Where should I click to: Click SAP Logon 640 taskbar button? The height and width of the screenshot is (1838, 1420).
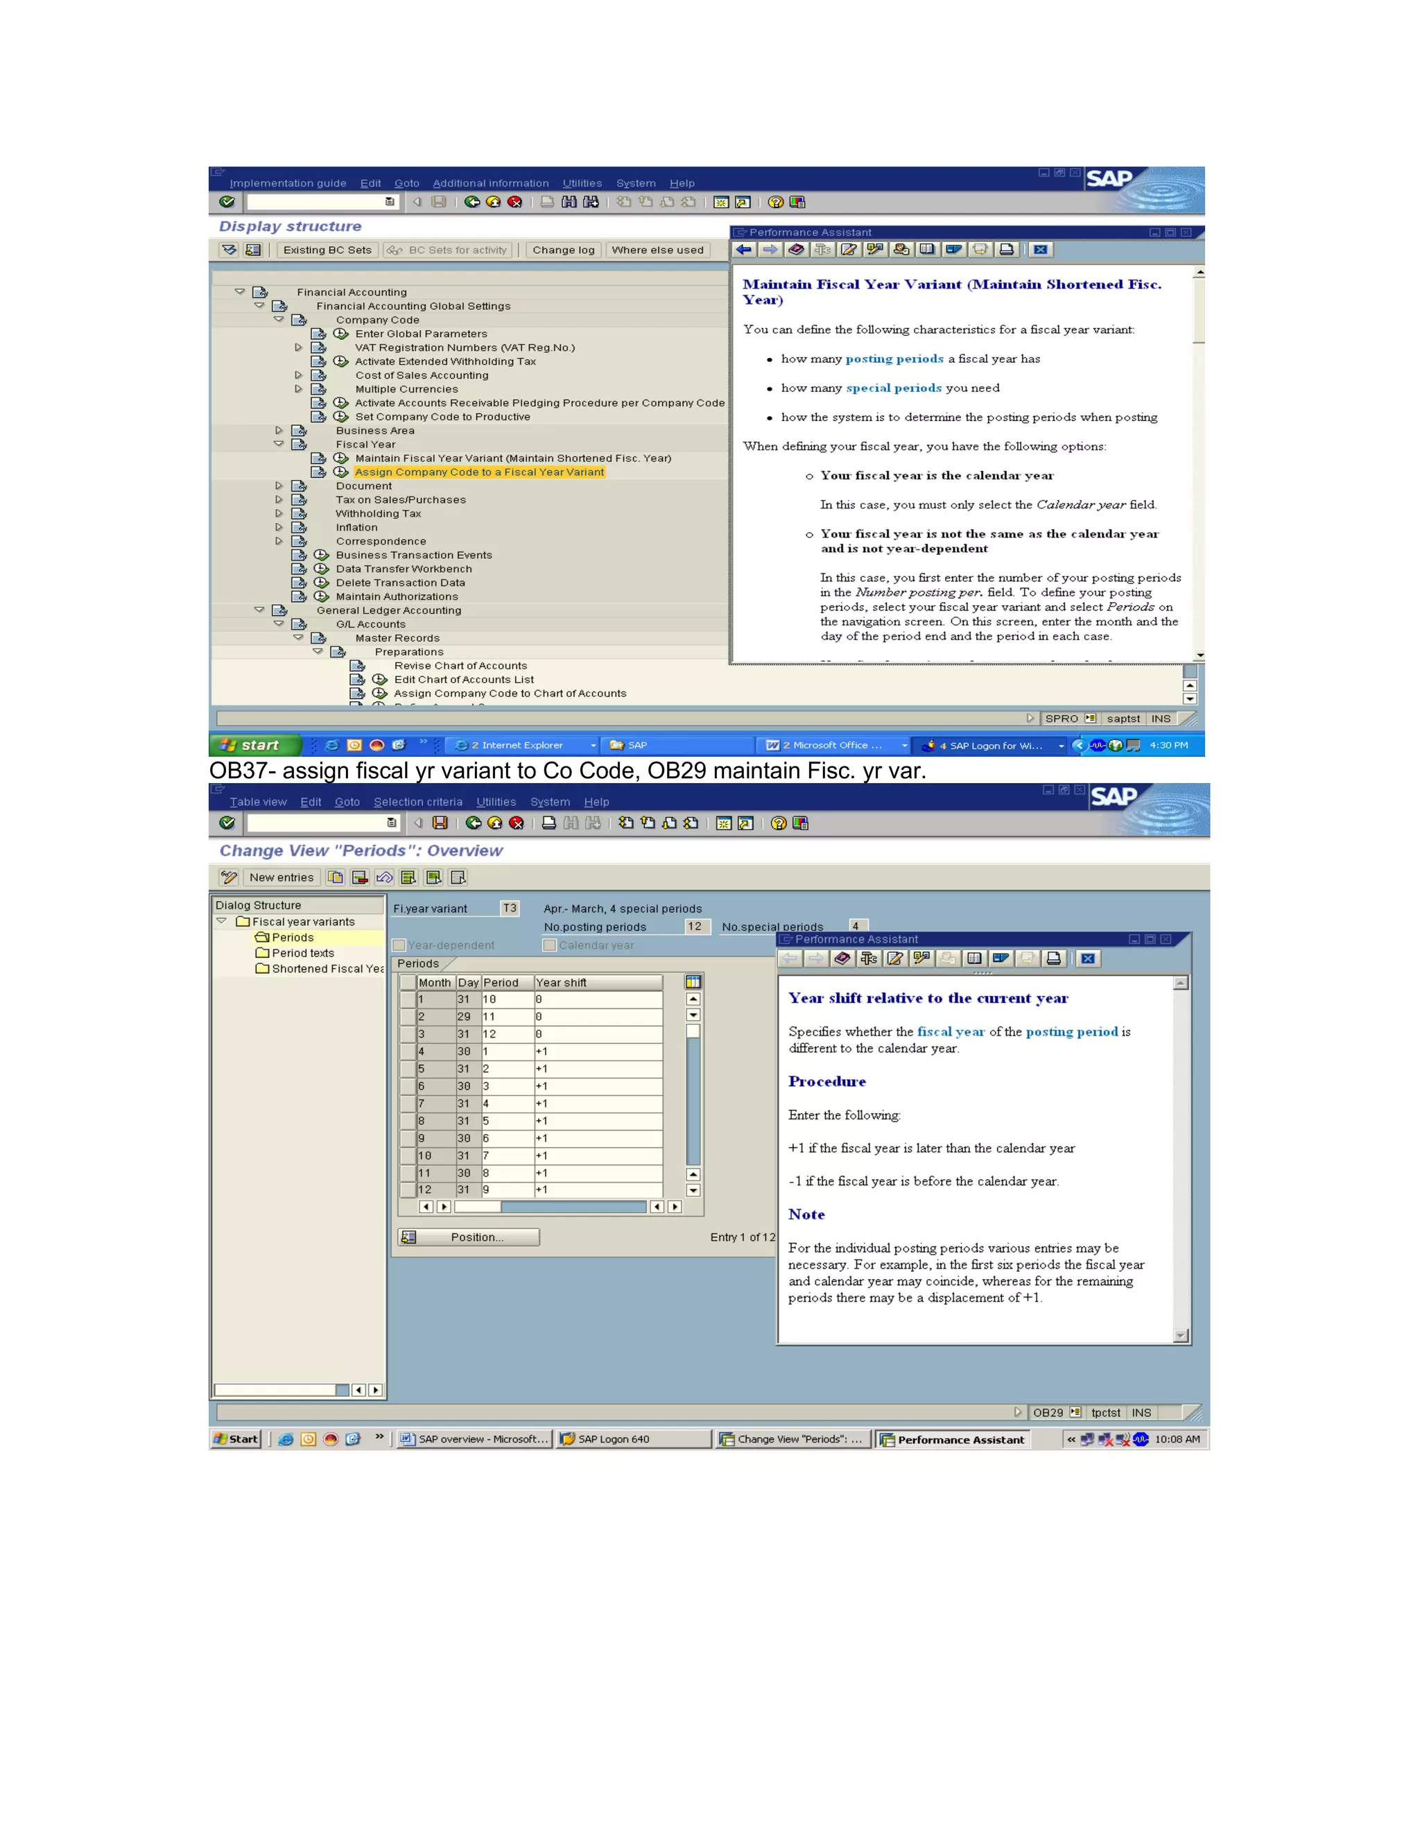coord(634,1439)
